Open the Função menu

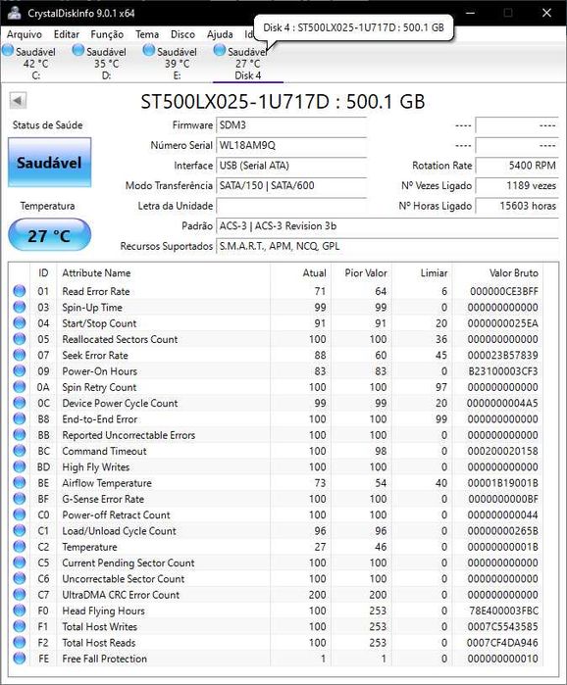point(107,34)
